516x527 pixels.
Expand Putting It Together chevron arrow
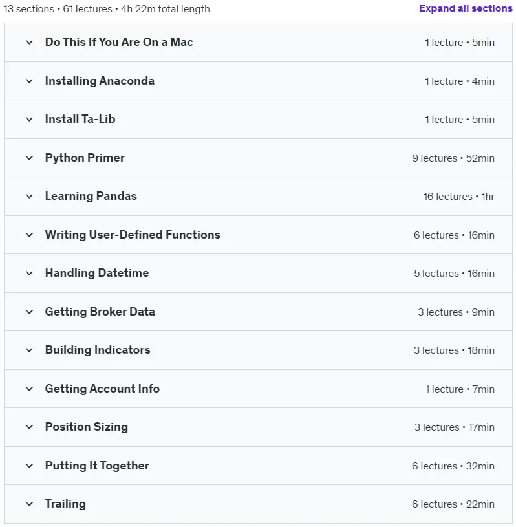click(29, 466)
